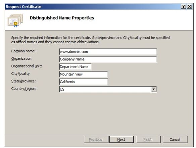Close the Request Certificate dialog

coord(190,6)
